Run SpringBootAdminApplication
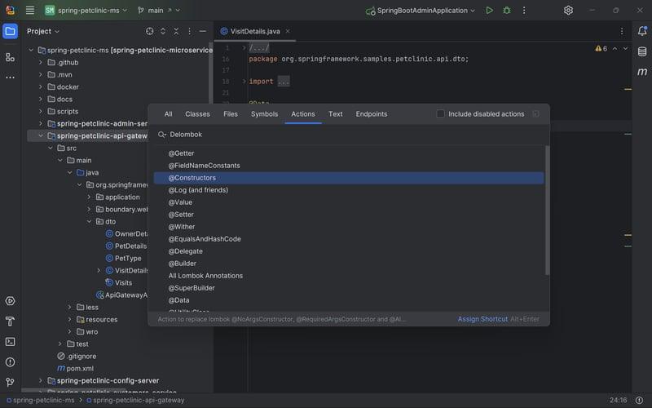This screenshot has height=408, width=652. (x=490, y=11)
